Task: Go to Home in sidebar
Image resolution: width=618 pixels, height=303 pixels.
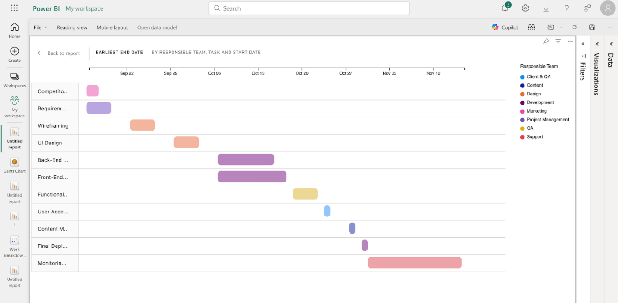Action: [15, 30]
